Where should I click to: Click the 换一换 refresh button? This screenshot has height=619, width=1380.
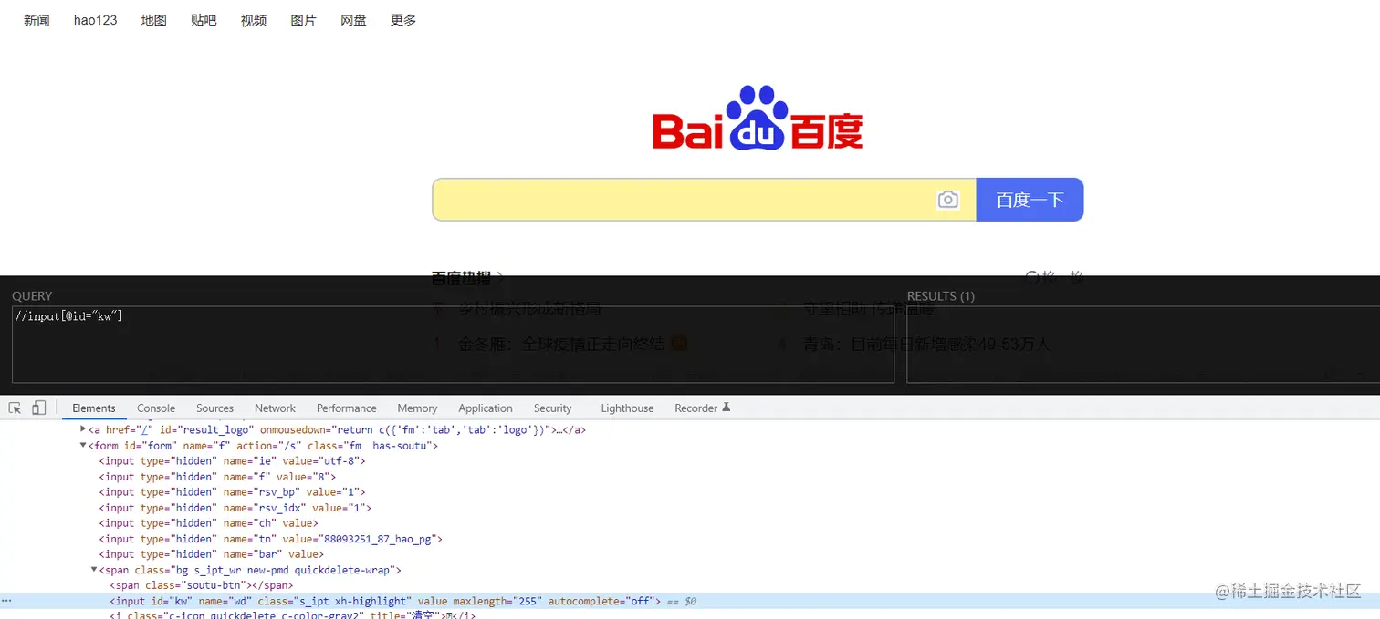click(x=1055, y=277)
